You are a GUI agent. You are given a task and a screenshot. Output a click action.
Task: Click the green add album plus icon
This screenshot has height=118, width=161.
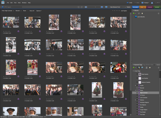pyautogui.click(x=134, y=13)
